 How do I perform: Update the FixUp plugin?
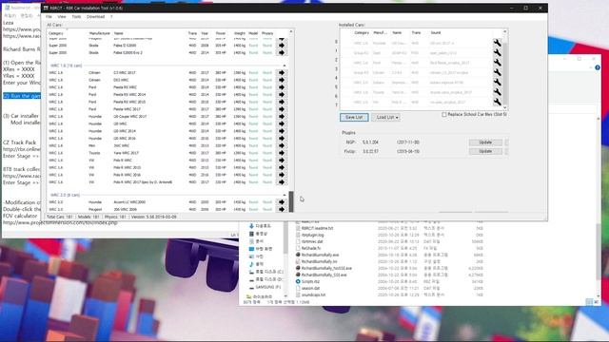coord(485,151)
